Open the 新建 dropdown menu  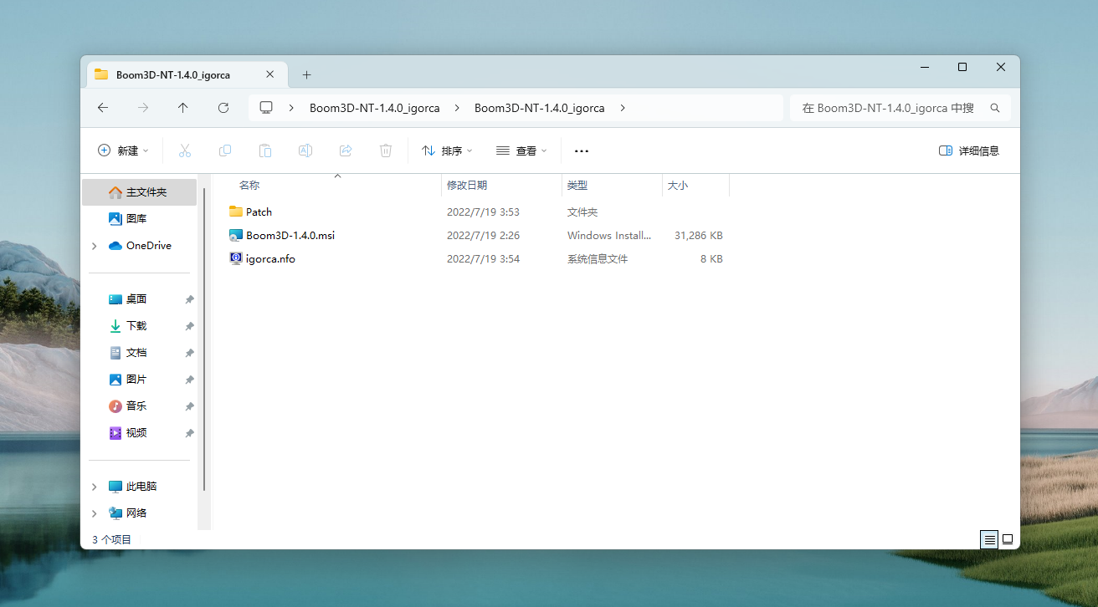coord(123,150)
